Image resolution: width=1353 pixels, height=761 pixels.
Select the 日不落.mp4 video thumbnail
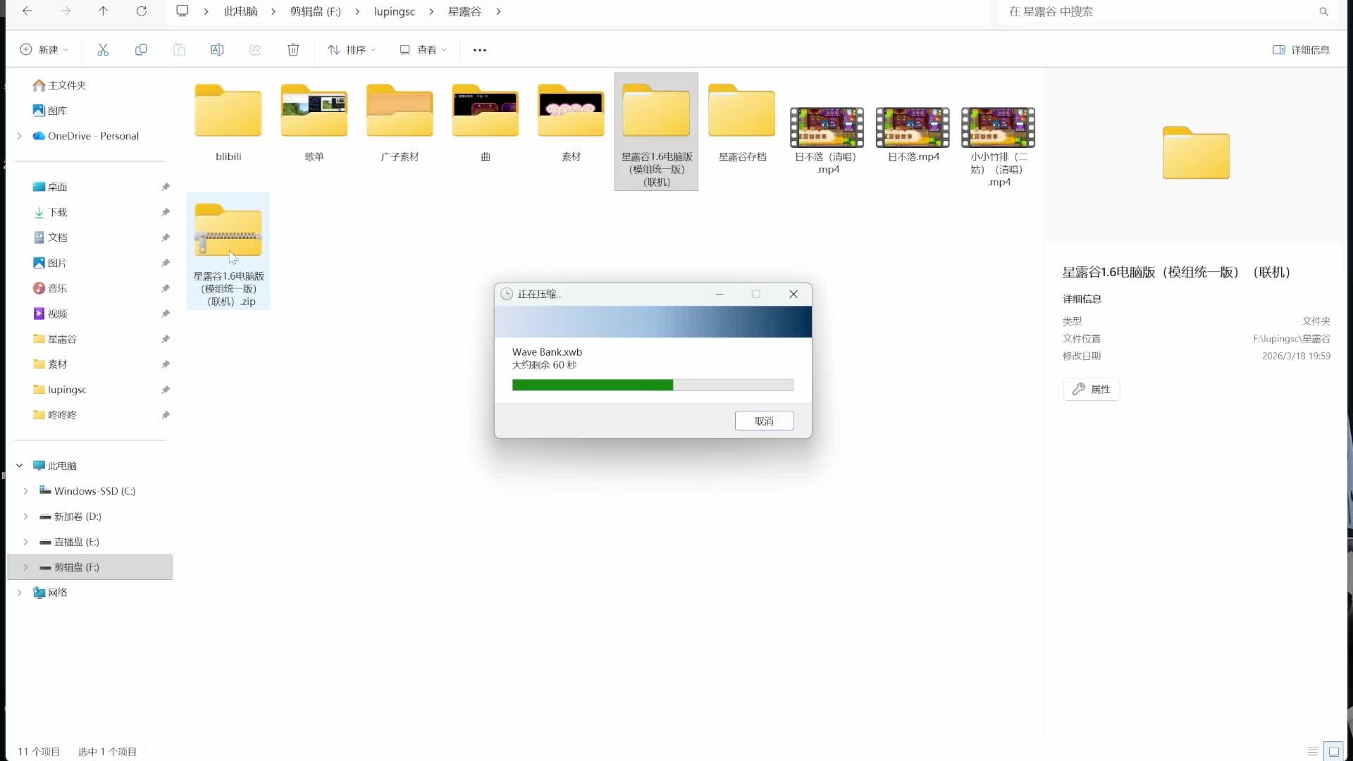click(913, 128)
